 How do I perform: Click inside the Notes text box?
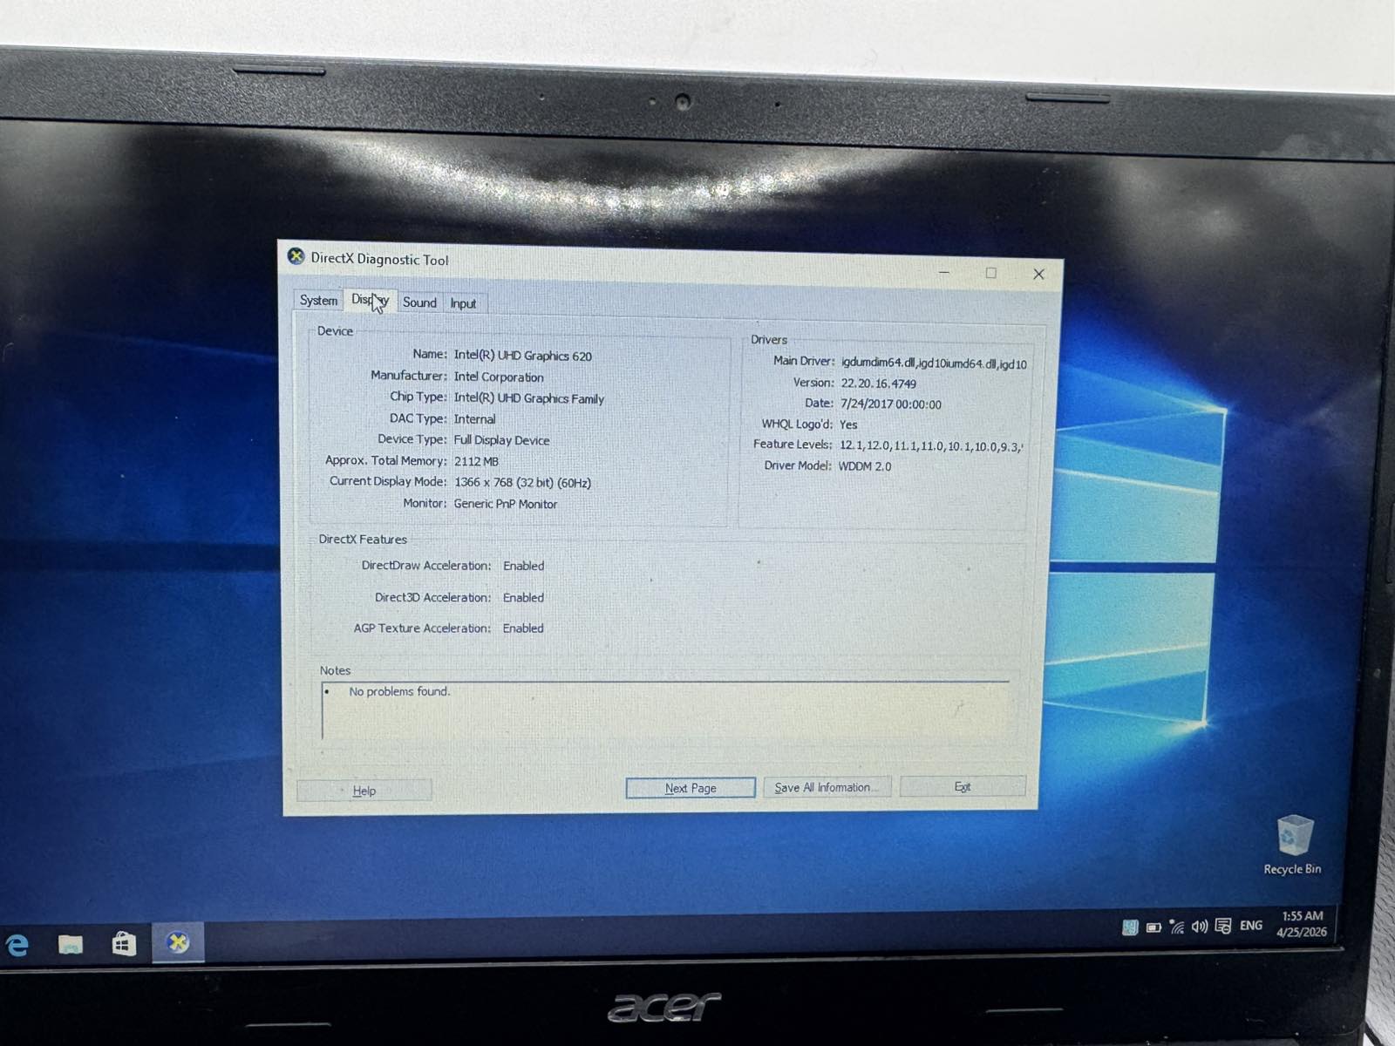coord(663,710)
